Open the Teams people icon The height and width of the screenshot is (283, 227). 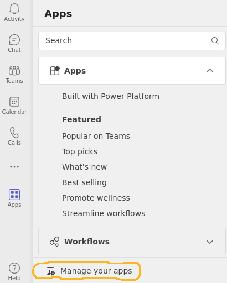coord(14,71)
